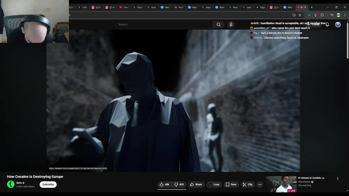Viewport: 349px width, 196px height.
Task: Focus the YouTube Search field
Action: (x=164, y=24)
